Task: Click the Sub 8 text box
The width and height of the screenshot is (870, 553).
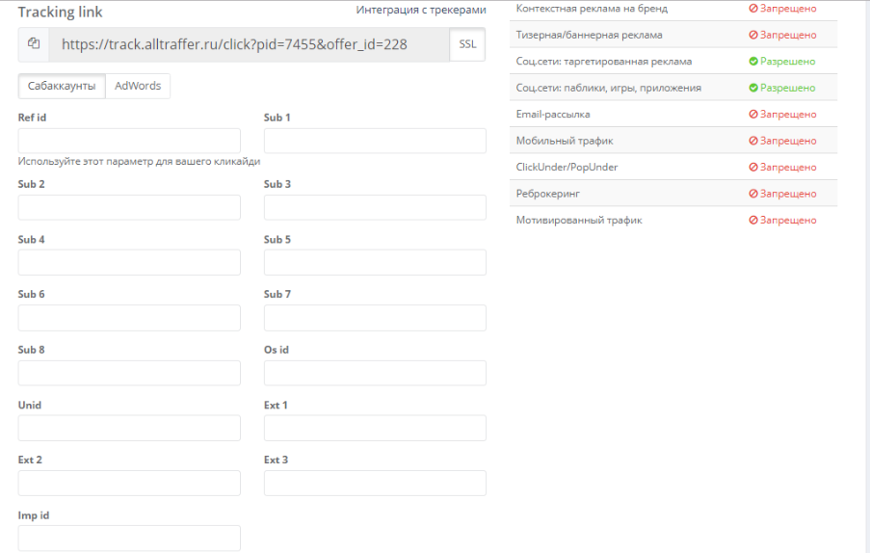Action: coord(129,373)
